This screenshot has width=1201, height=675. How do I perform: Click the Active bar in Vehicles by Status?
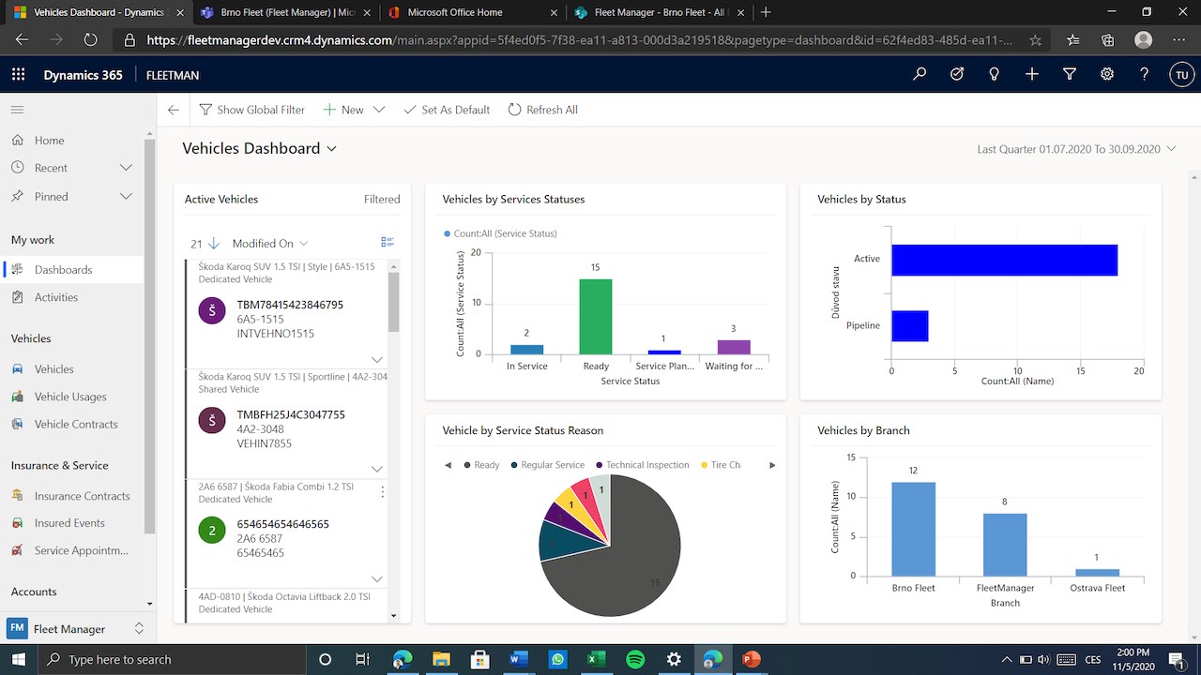click(1004, 260)
